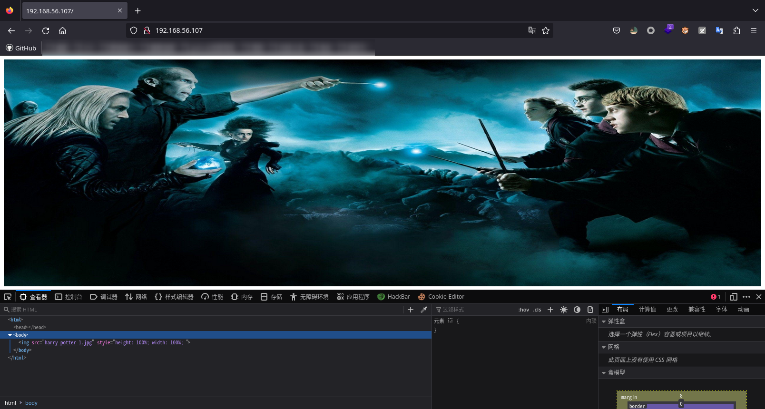Toggle the three-pane inspector sidebar
The image size is (765, 409).
tap(605, 310)
